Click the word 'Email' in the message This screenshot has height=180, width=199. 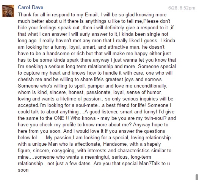click(x=91, y=14)
